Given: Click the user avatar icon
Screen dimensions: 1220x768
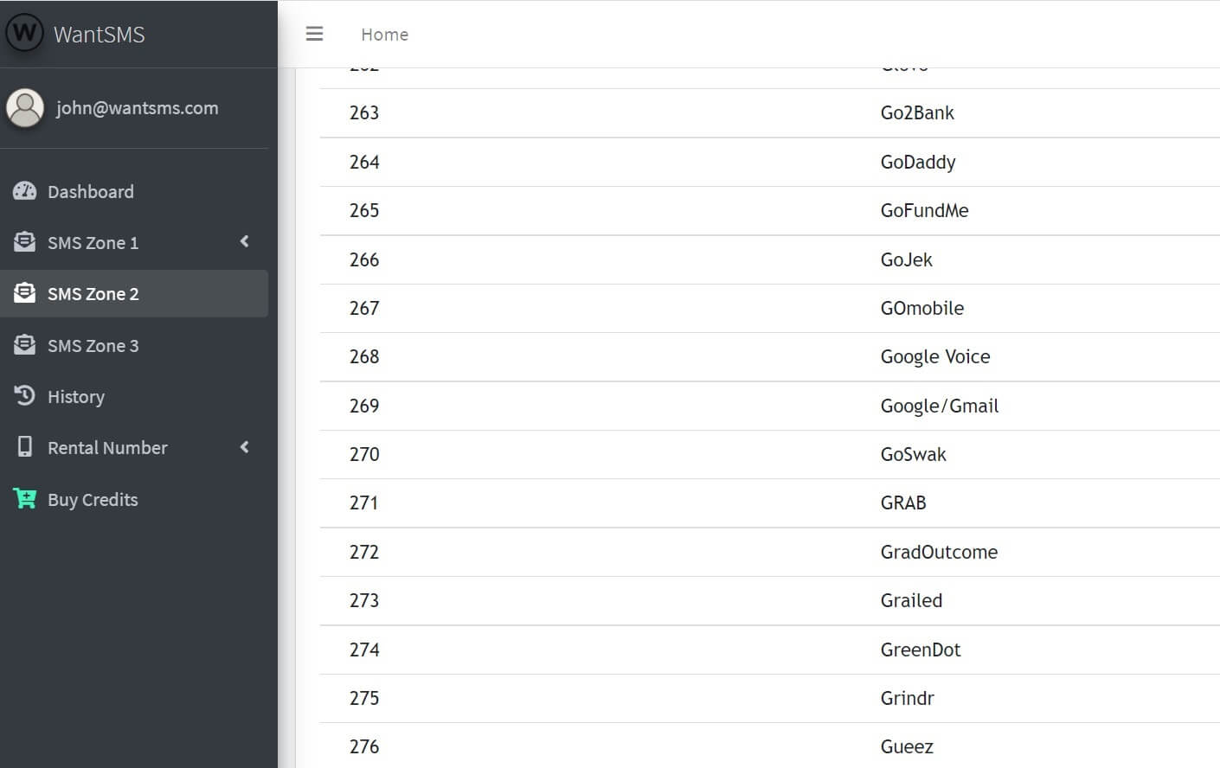Looking at the screenshot, I should click(25, 108).
